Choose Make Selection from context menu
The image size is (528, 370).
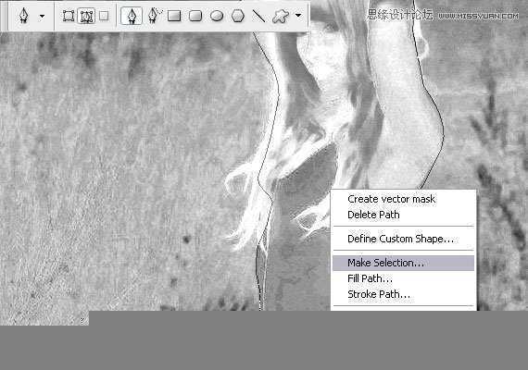pos(403,263)
